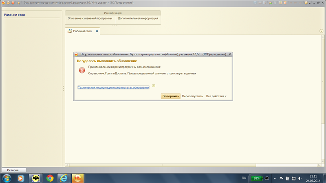326x183 pixels.
Task: Click the info icon in top-right toolbar
Action: [x=306, y=2]
